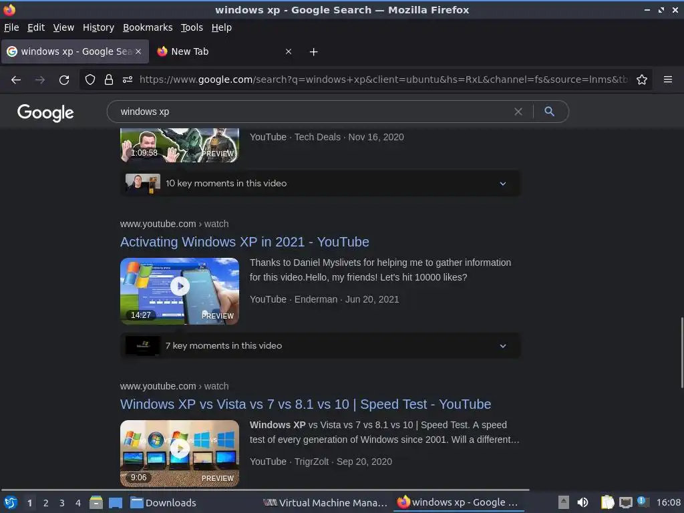Screen dimensions: 684x513
Task: Reload the current page
Action: 64,80
